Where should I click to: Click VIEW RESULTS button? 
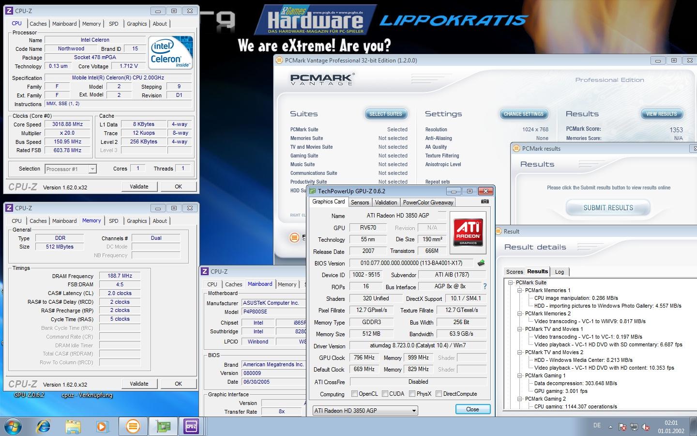(x=662, y=114)
